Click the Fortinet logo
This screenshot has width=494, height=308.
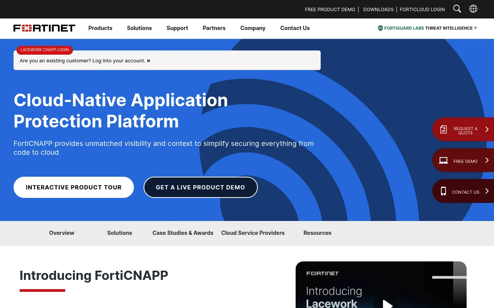coord(44,28)
